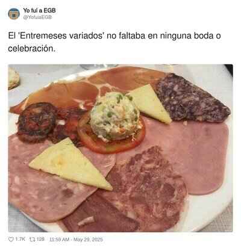Click the word celebración in the tweet
241x248 pixels.
(x=31, y=49)
